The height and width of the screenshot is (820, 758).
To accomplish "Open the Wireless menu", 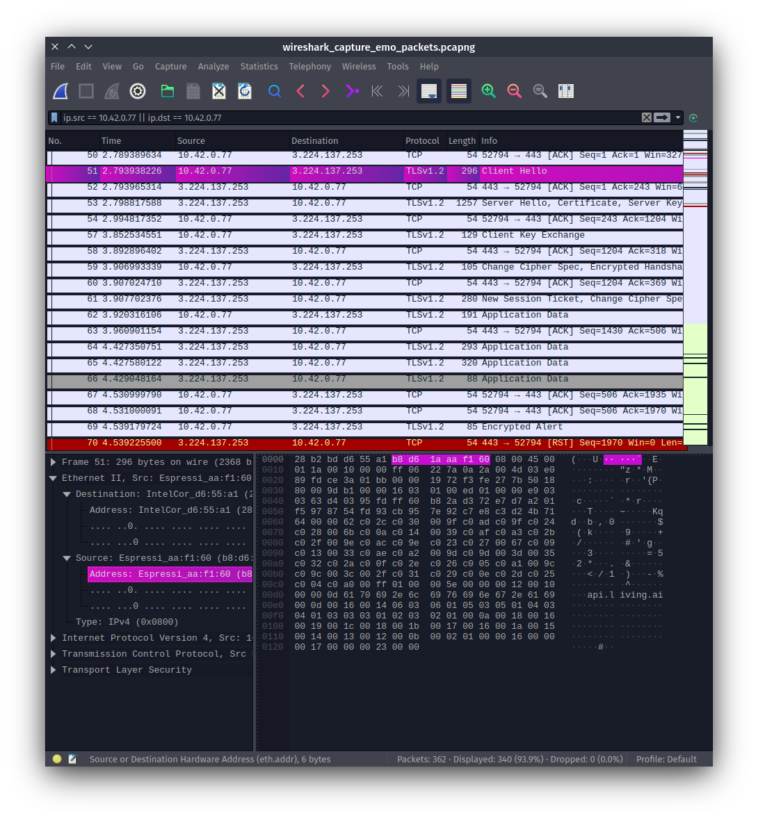I will coord(359,67).
